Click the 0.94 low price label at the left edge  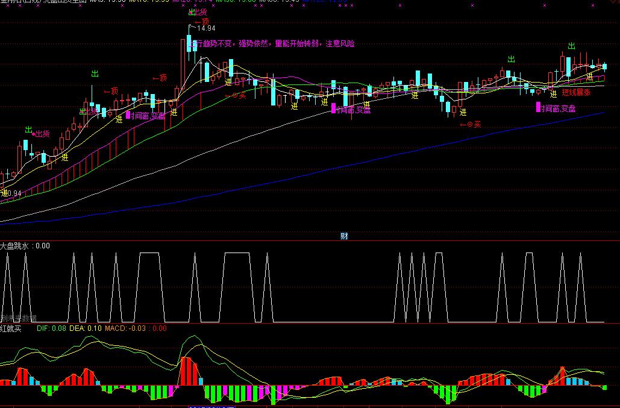click(13, 193)
